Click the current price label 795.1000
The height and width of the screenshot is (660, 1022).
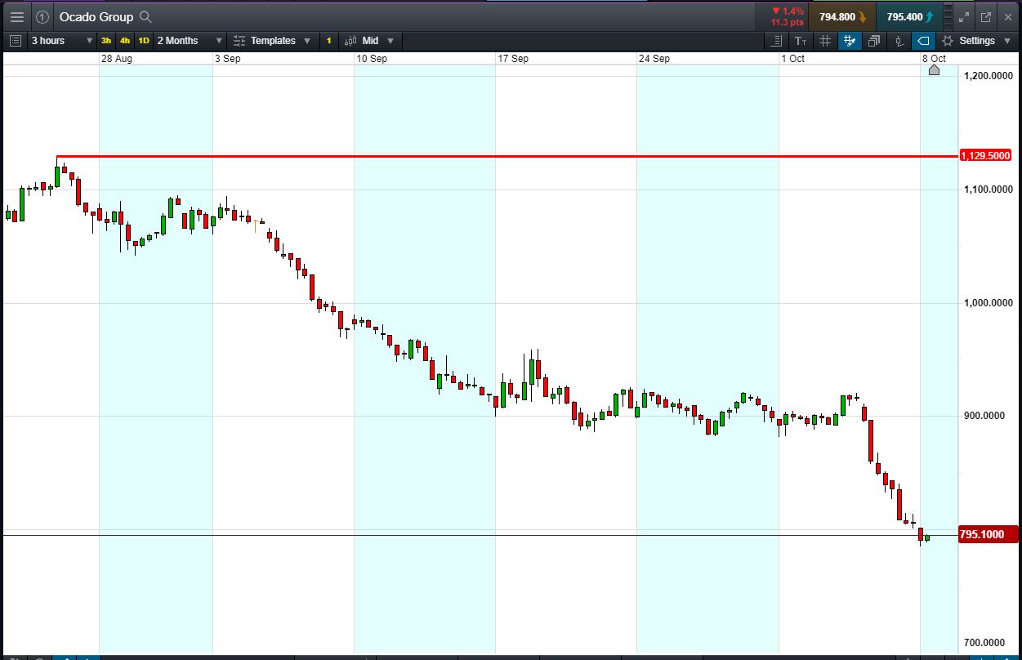(988, 535)
